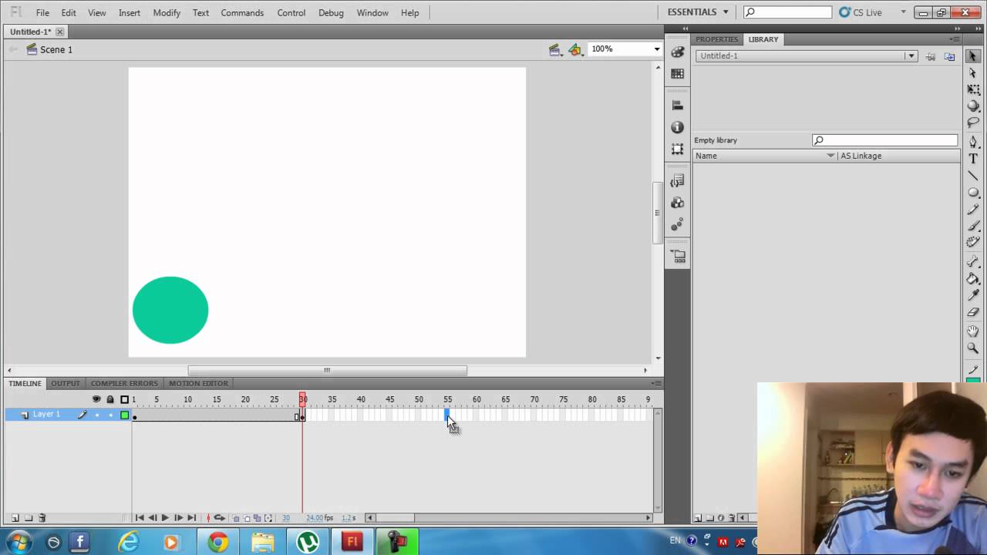987x555 pixels.
Task: Open the Swatches panel icon
Action: coord(678,74)
